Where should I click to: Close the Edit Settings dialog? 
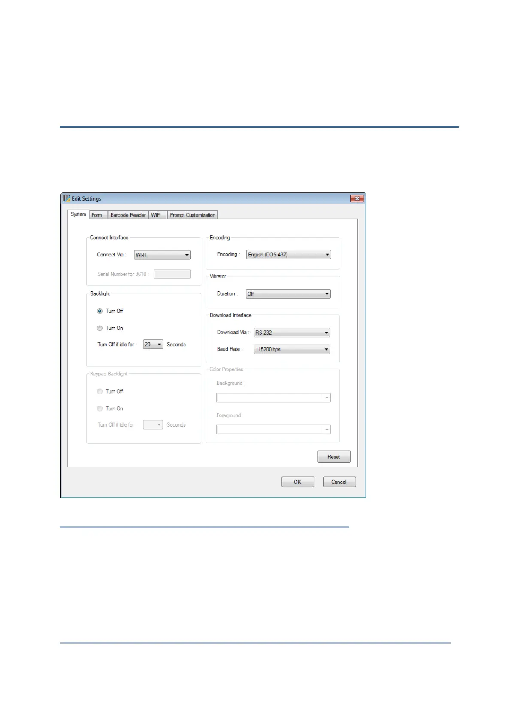(357, 198)
